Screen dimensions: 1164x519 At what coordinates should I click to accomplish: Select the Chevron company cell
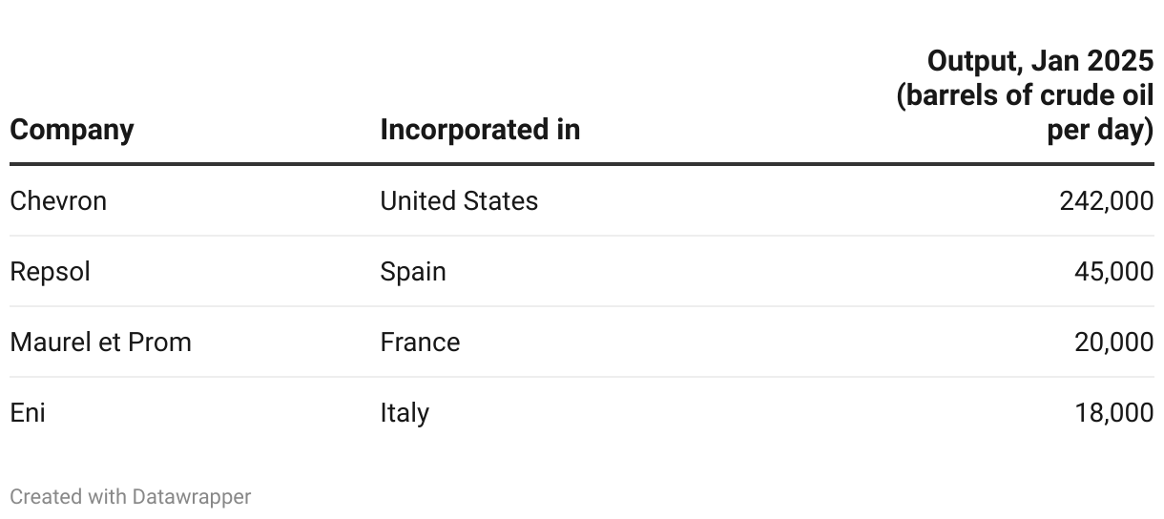(x=58, y=201)
